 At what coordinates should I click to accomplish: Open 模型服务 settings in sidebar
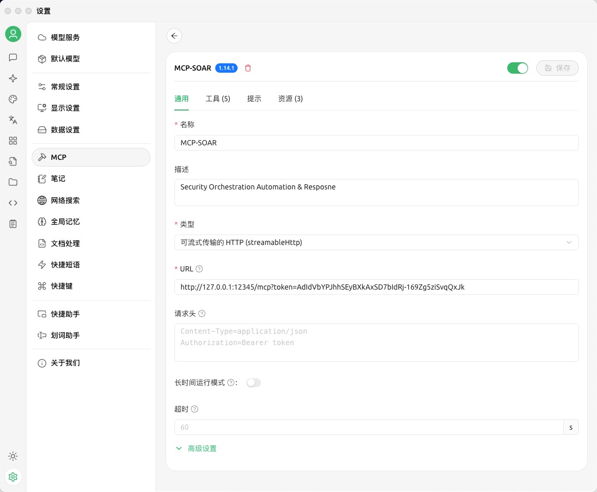tap(65, 37)
